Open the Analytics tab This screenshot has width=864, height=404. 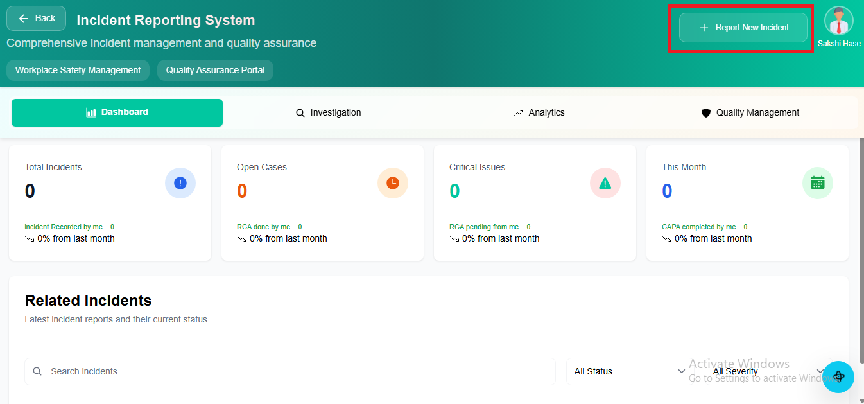click(x=539, y=113)
